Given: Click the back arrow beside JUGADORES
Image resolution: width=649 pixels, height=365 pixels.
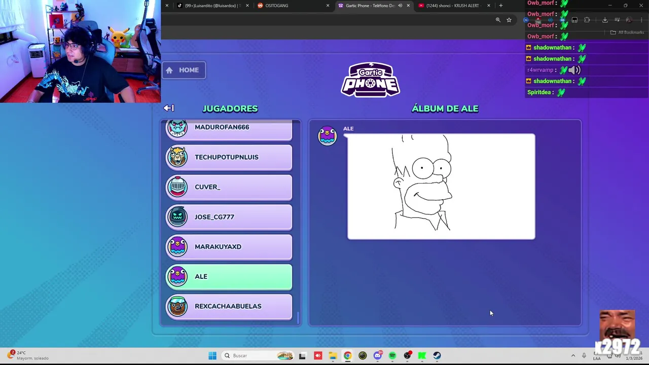Looking at the screenshot, I should (169, 108).
